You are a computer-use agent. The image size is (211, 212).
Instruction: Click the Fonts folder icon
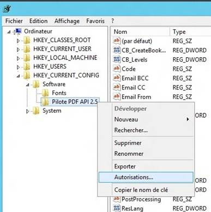coord(45,93)
